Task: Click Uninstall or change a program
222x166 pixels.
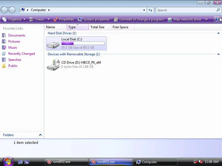Action: tap(138, 19)
